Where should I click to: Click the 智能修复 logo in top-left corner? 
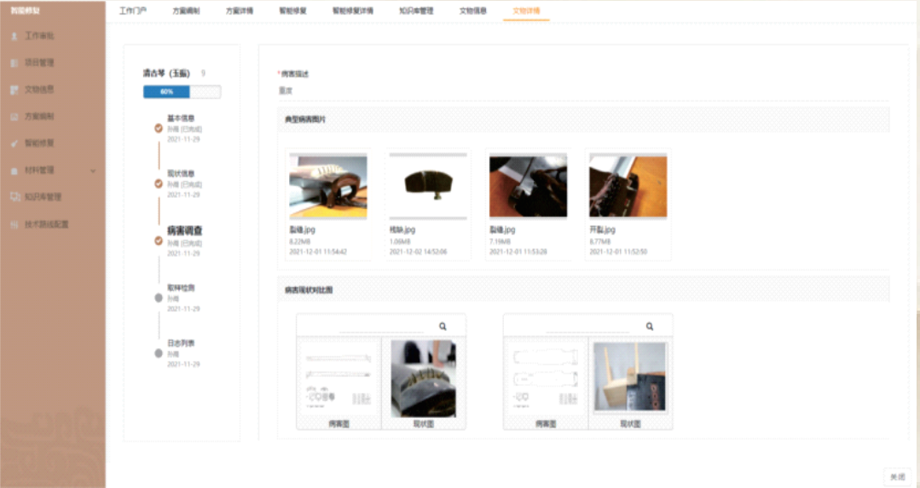pos(26,10)
